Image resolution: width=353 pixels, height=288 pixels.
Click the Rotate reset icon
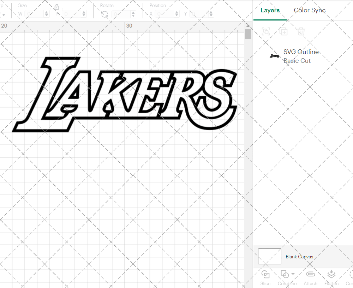tap(105, 14)
